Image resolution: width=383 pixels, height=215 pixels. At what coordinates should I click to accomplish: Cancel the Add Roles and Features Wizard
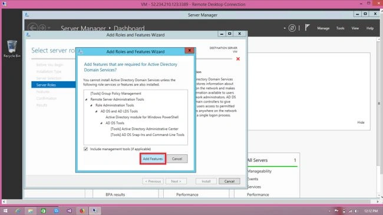click(x=229, y=181)
